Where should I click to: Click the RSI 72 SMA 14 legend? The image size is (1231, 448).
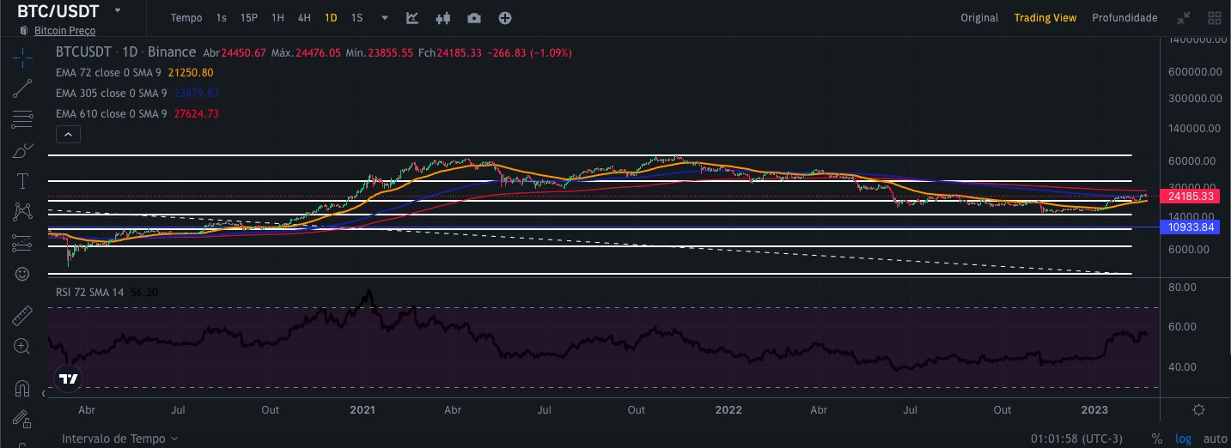(89, 293)
